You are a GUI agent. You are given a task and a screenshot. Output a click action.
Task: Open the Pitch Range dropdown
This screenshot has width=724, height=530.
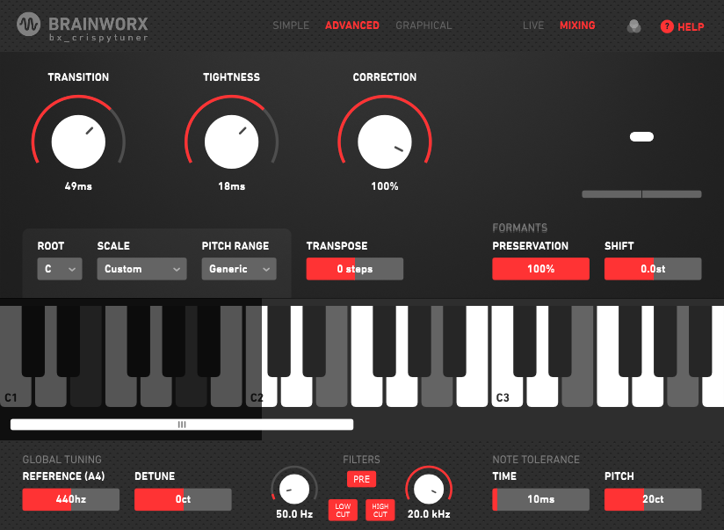click(x=239, y=269)
